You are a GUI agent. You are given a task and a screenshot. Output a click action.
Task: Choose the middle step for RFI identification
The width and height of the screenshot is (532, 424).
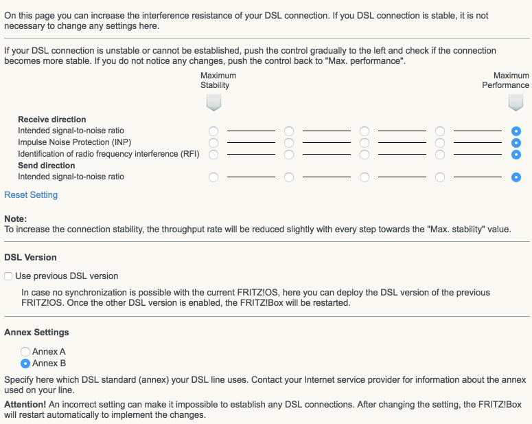point(365,154)
